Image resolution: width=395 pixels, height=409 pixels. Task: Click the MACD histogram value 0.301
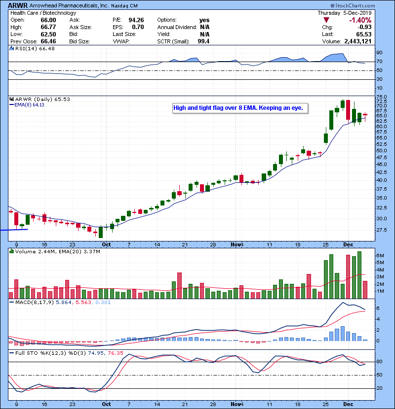(x=103, y=303)
